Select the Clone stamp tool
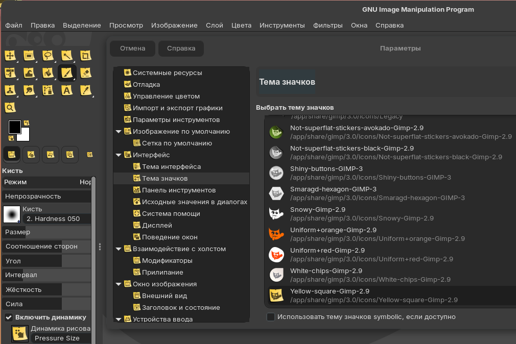The height and width of the screenshot is (344, 516). [10, 90]
